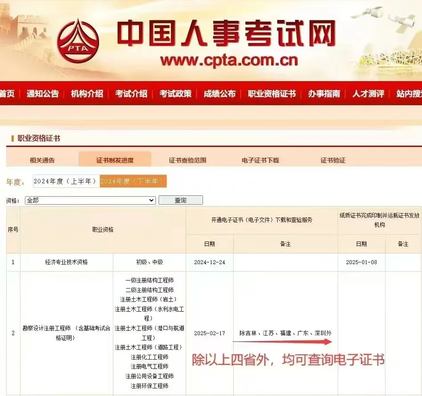Open the 通知公告 menu

[x=43, y=94]
